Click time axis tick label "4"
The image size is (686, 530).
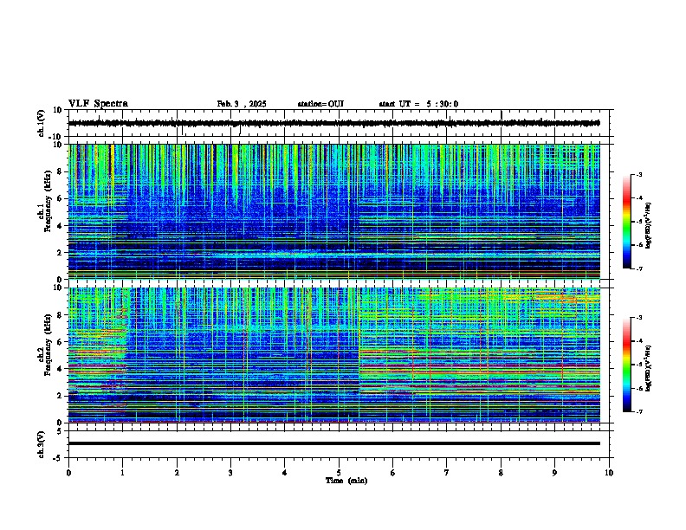pyautogui.click(x=285, y=473)
